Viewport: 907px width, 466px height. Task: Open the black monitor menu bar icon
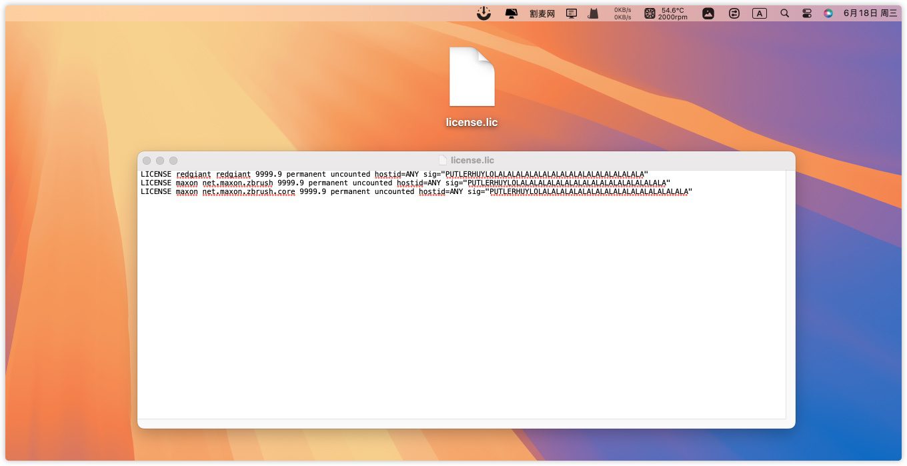tap(511, 13)
